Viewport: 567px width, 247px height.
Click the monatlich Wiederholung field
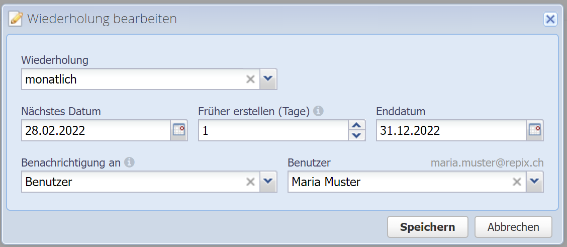133,79
